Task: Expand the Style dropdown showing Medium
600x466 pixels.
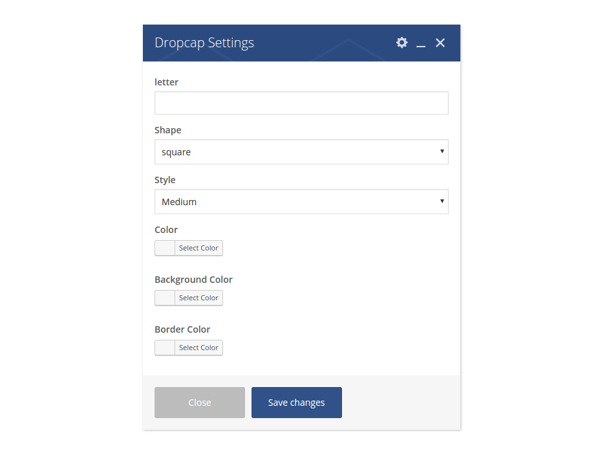Action: [301, 202]
